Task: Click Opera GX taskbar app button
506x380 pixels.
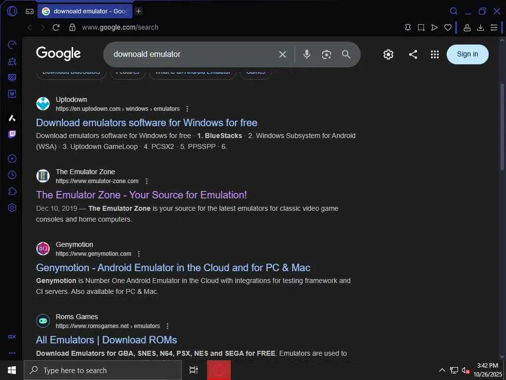Action: (x=219, y=370)
